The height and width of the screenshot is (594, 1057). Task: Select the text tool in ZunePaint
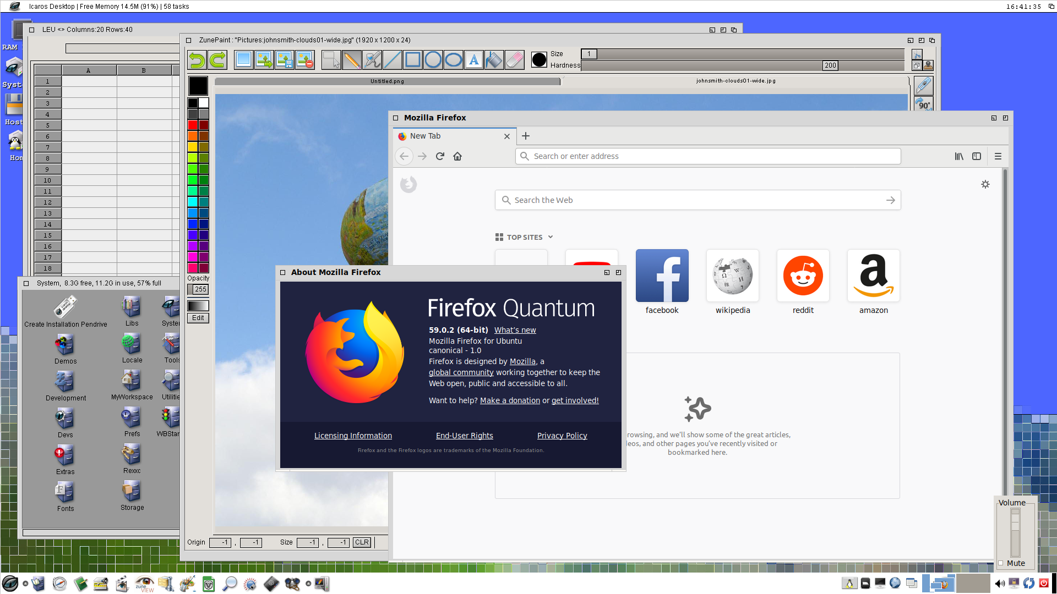[x=473, y=60]
